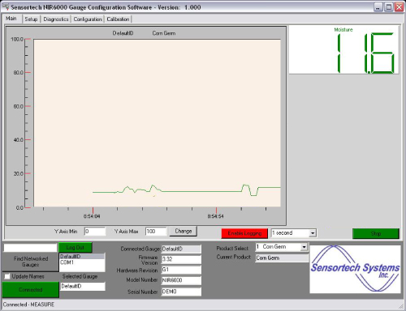Click the green Connected button
The height and width of the screenshot is (311, 406).
click(x=31, y=290)
